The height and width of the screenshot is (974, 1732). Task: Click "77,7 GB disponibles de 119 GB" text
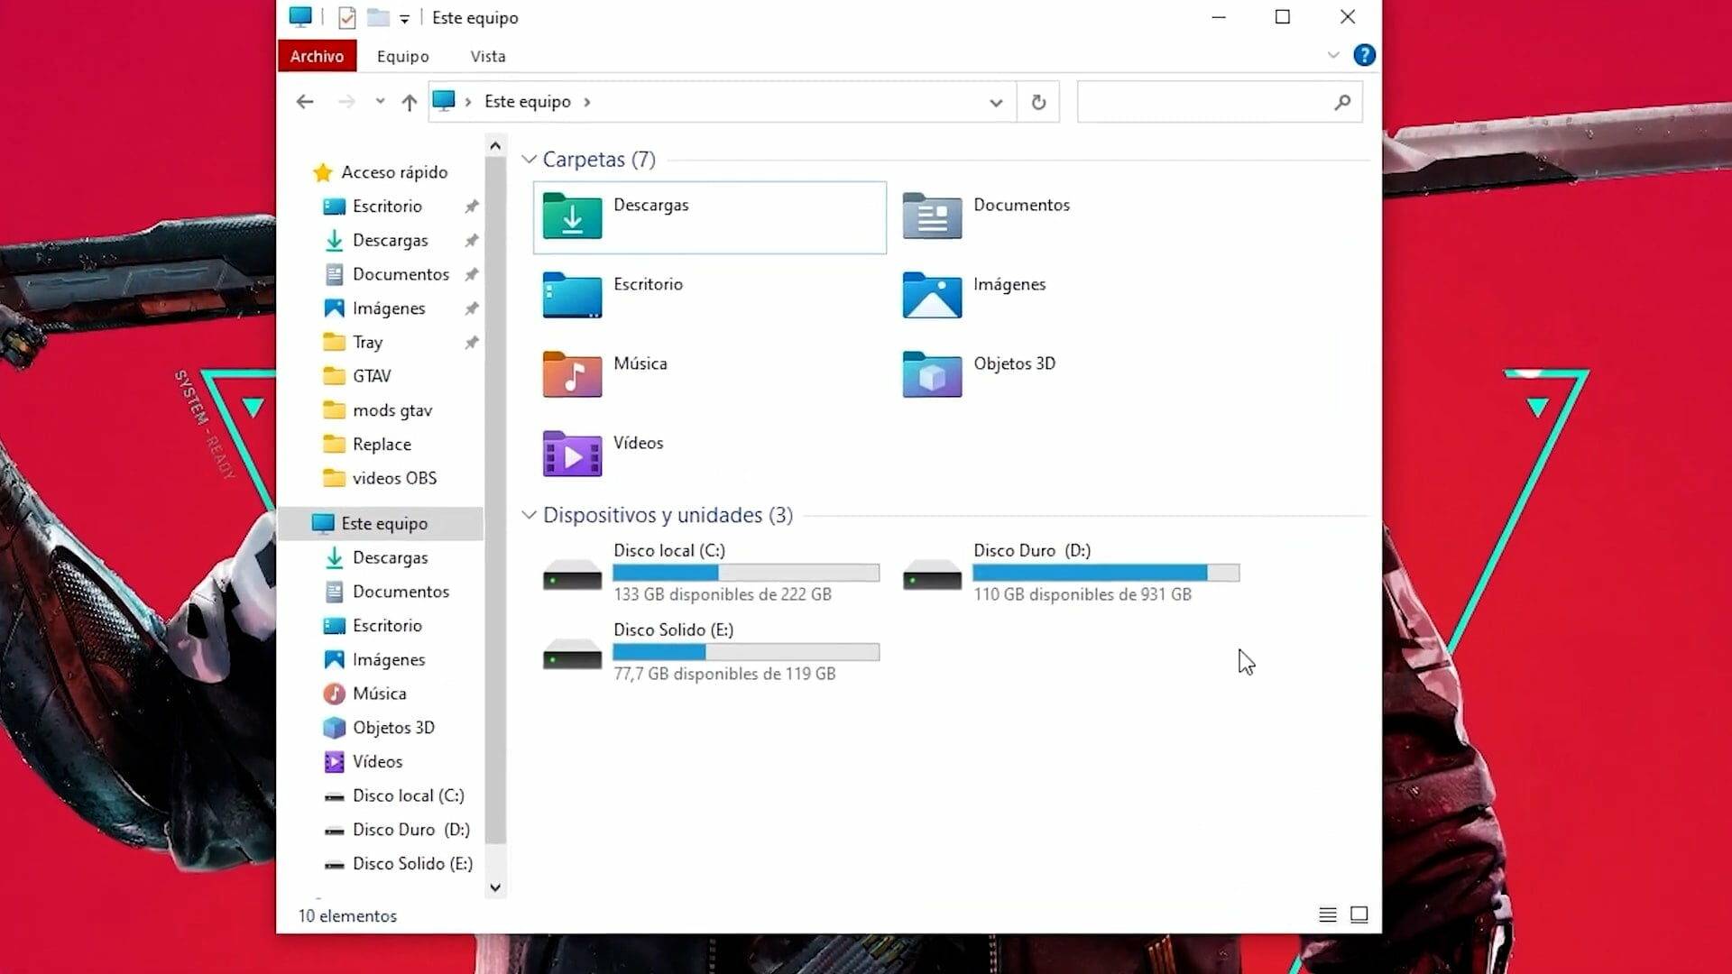tap(724, 674)
